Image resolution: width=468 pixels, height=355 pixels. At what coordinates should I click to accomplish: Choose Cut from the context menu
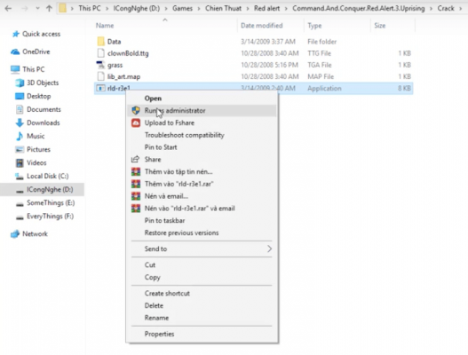click(x=202, y=265)
